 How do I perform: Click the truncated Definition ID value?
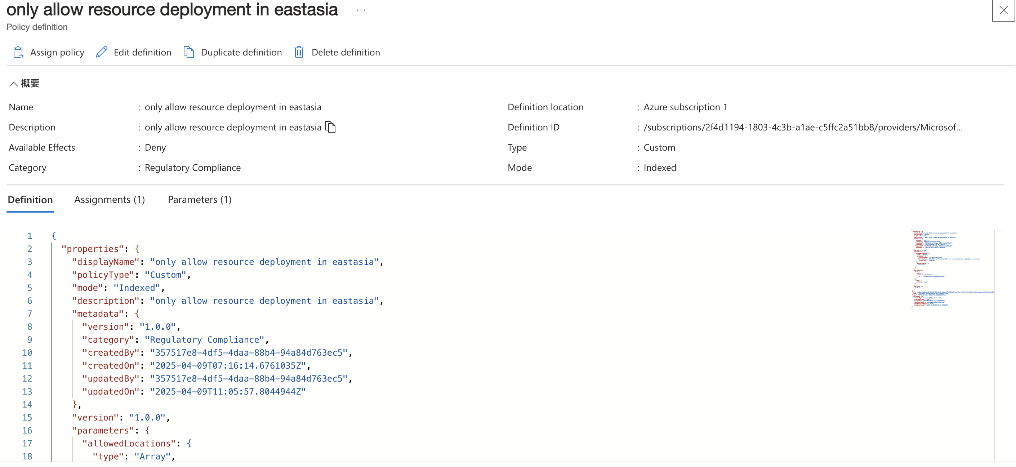[803, 127]
